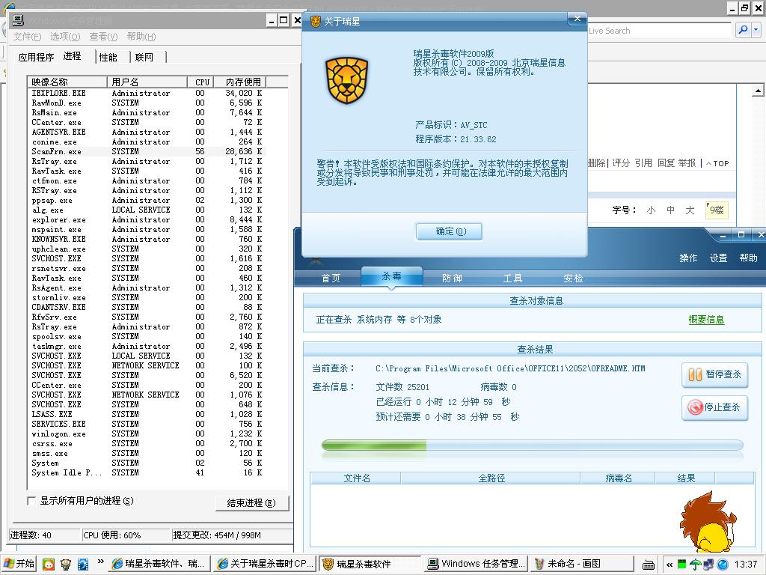Screen dimensions: 766x575
Task: Sort processes by 映像名称 column
Action: (x=67, y=82)
